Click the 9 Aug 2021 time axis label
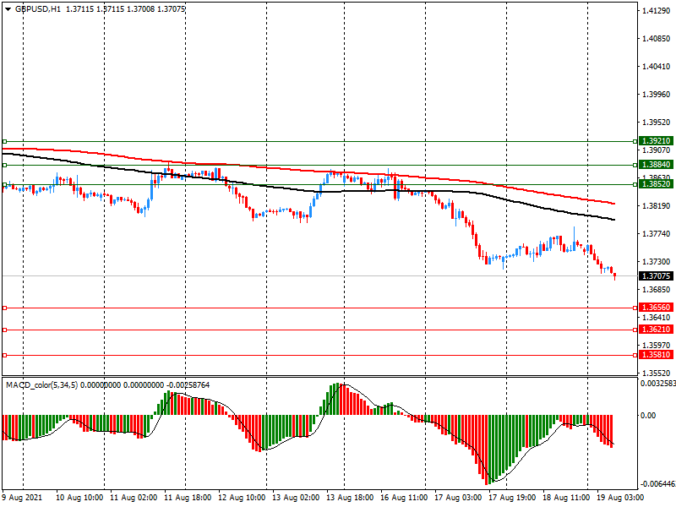This screenshot has height=507, width=676. (23, 498)
